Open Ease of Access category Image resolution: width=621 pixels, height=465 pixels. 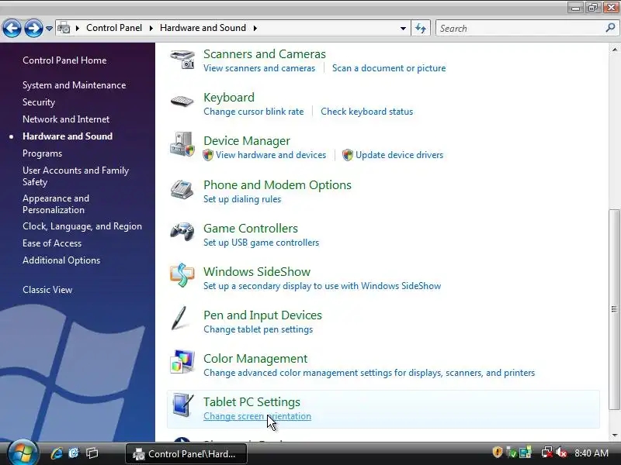(x=52, y=243)
